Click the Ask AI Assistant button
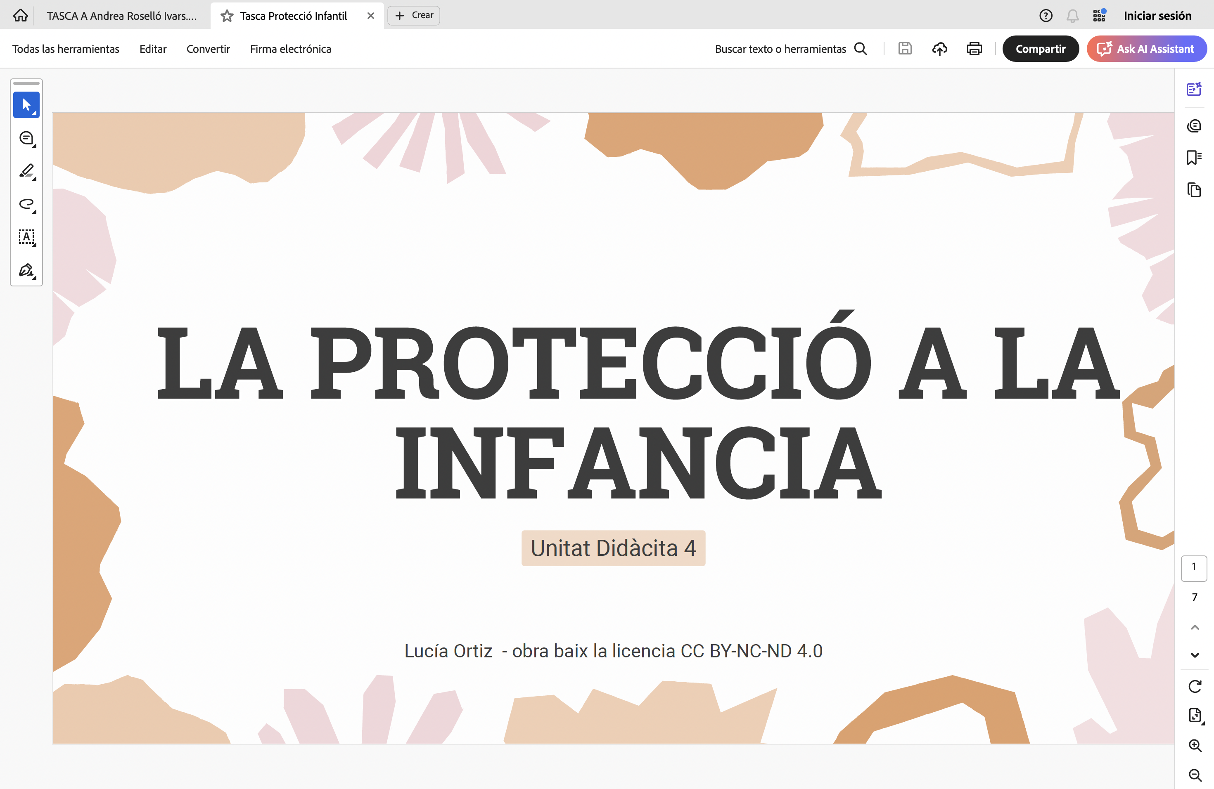Screen dimensions: 1214x789 1146,49
